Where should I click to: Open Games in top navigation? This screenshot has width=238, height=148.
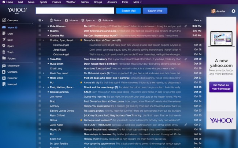(x=85, y=2)
